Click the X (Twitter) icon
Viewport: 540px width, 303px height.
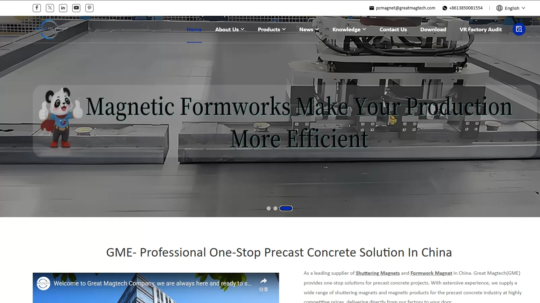(x=50, y=8)
